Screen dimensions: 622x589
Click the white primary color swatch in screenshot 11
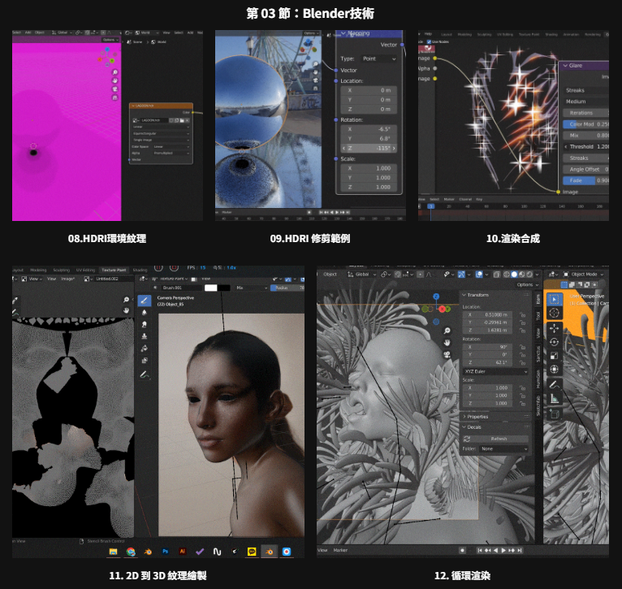(x=210, y=288)
